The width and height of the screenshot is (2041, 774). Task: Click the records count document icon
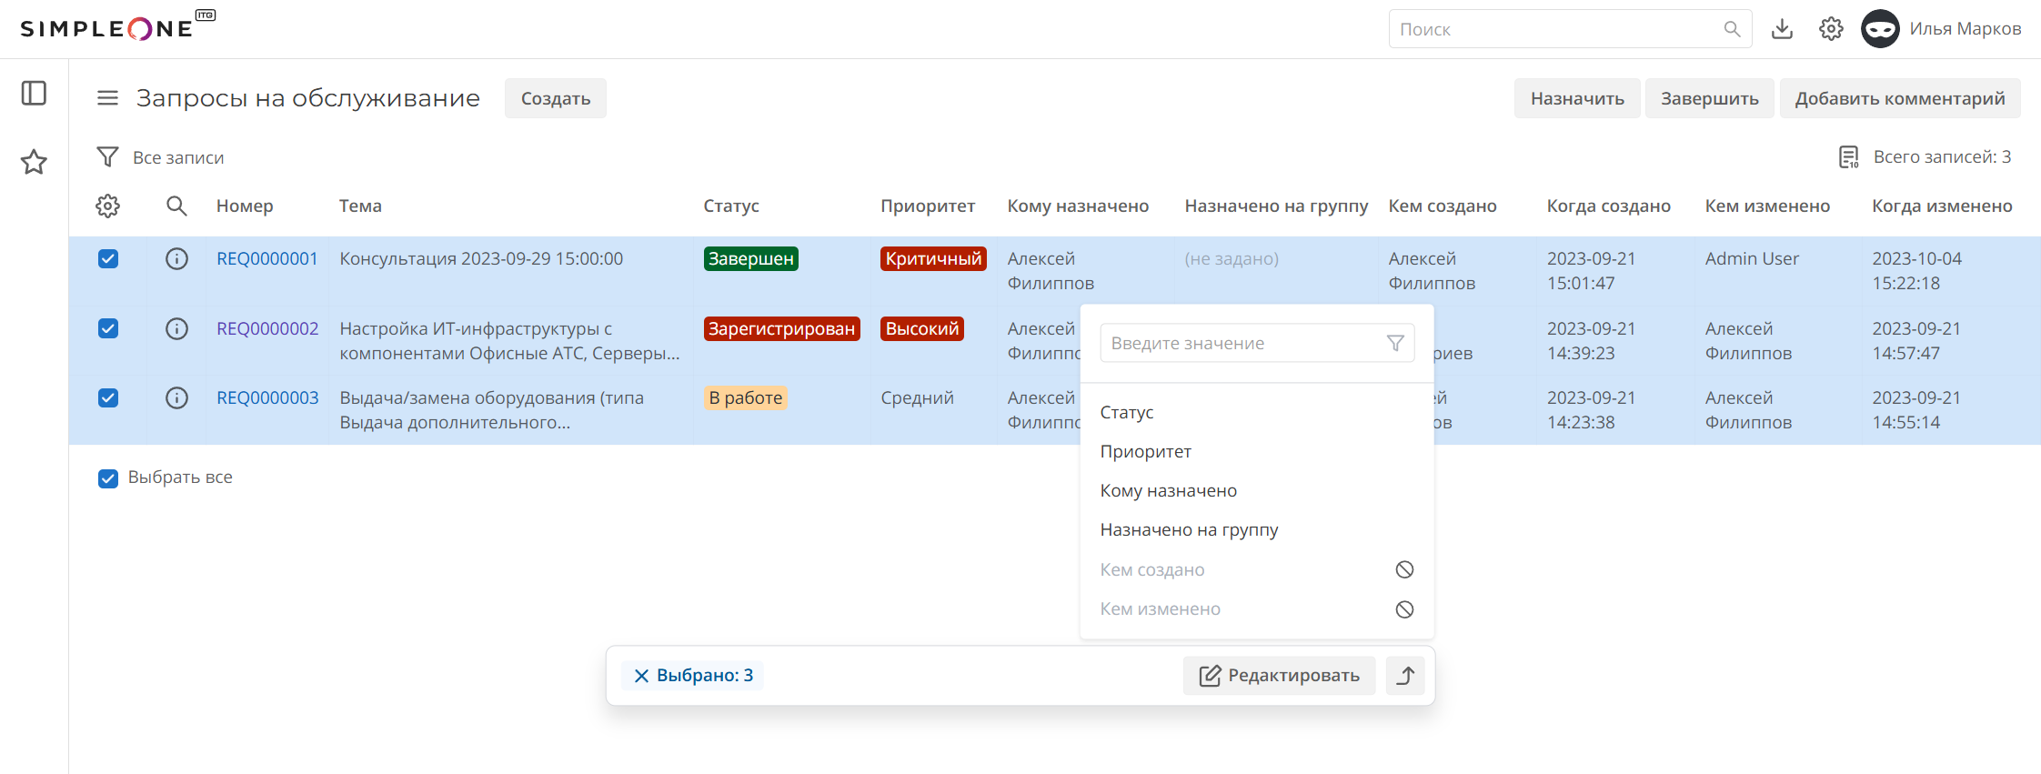pos(1848,157)
